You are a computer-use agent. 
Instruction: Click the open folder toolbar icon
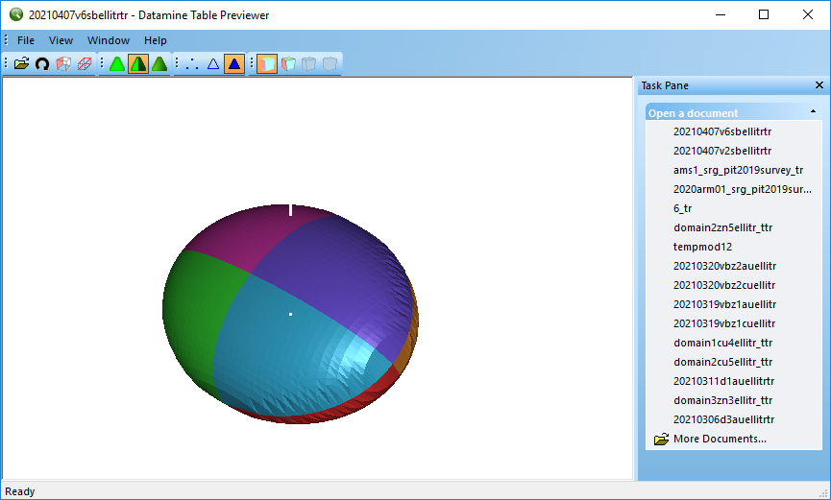point(21,64)
